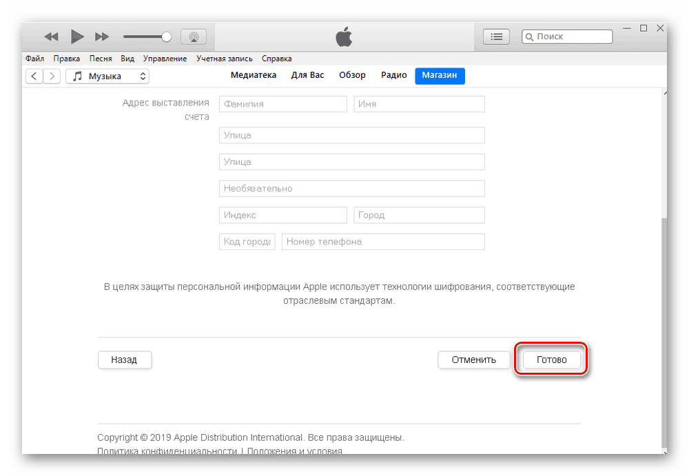Click the music note icon beside Музыка
689x476 pixels.
(x=77, y=76)
